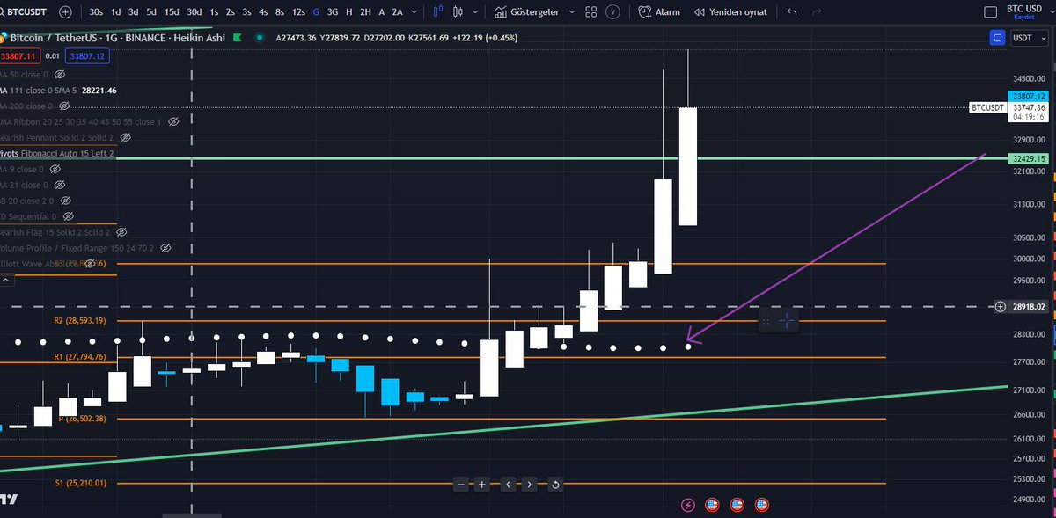The height and width of the screenshot is (518, 1056).
Task: Open Göstergeler indicators menu
Action: click(x=526, y=12)
